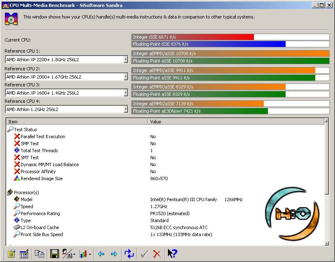Click the person-and-computer icon in the toolbar

[x=67, y=254]
